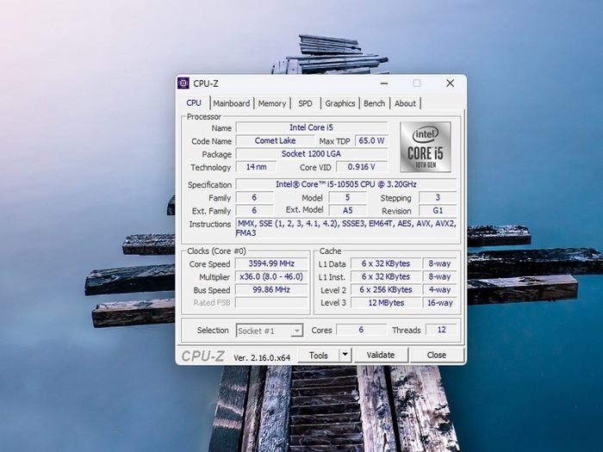Image resolution: width=603 pixels, height=452 pixels.
Task: Click the Level 3 16-way value
Action: (439, 302)
